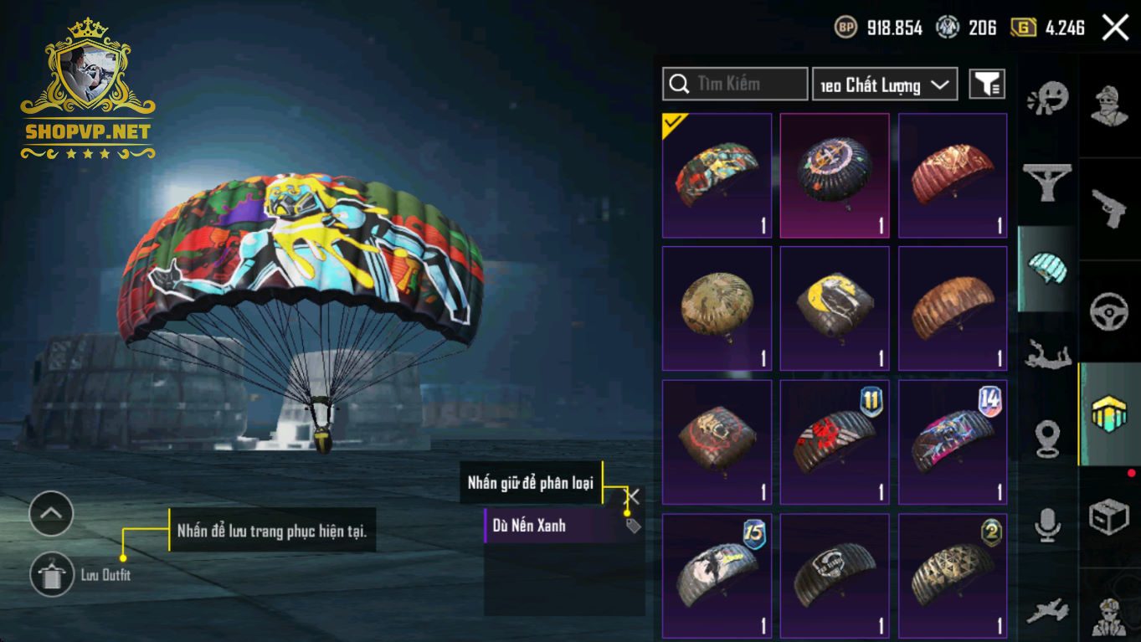Image resolution: width=1141 pixels, height=642 pixels.
Task: Open the pistol weapon skins category
Action: [1109, 208]
